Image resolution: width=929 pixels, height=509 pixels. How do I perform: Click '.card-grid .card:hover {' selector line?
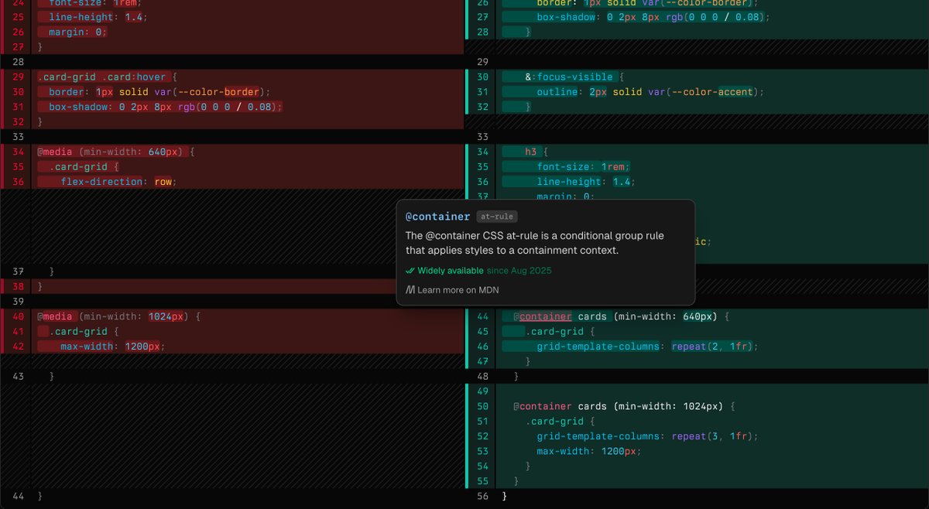tap(108, 77)
